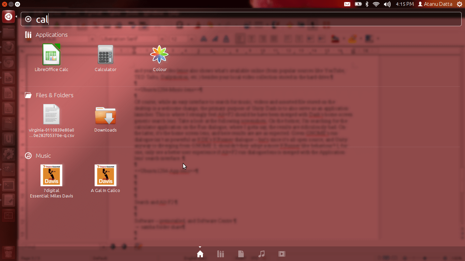This screenshot has height=261, width=465.
Task: Open the battery indicator menu
Action: pos(358,4)
